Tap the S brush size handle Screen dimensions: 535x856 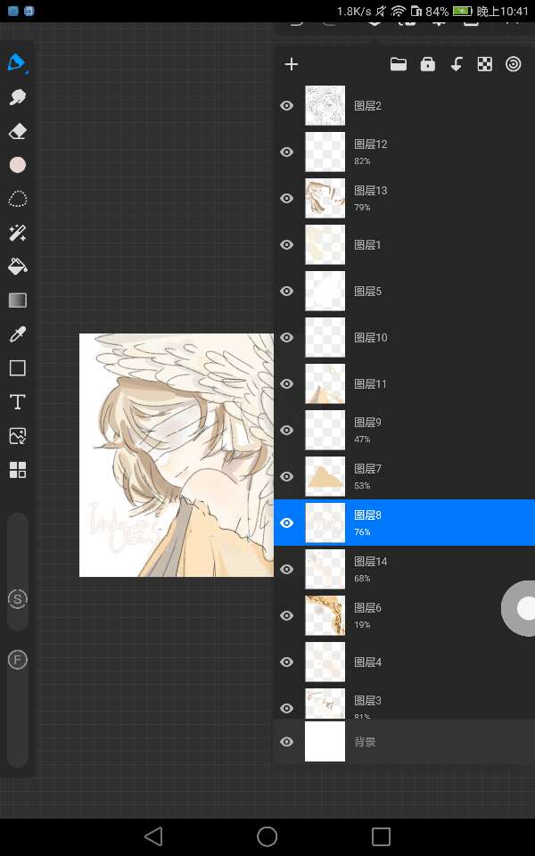coord(17,598)
